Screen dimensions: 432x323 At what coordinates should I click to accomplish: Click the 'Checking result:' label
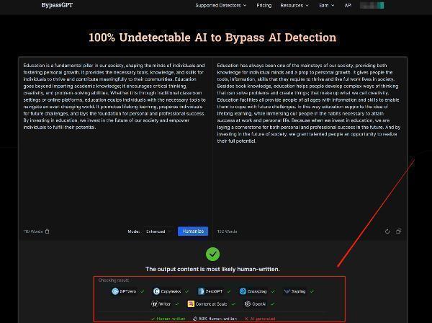(x=114, y=280)
